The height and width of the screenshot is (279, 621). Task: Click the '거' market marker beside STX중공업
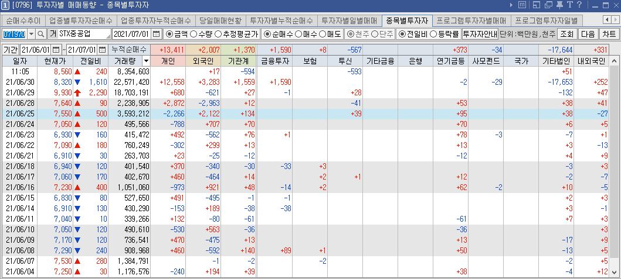tap(53, 34)
